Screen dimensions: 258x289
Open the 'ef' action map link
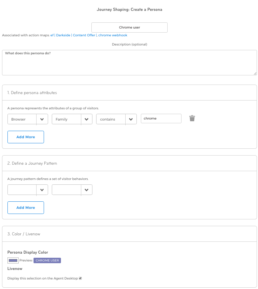[52, 35]
